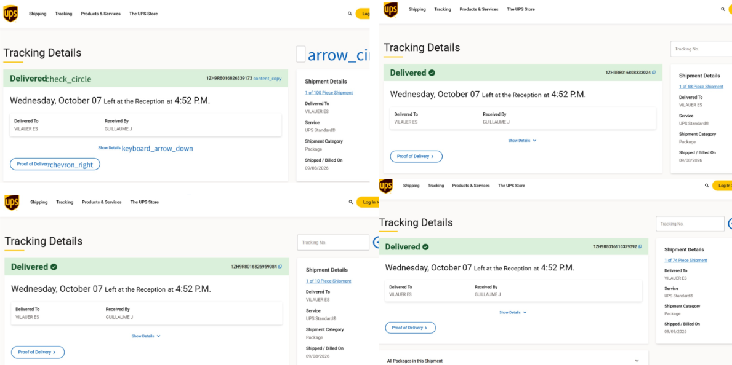Copy tracking number 1ZH9R8016810379392 using its copy icon

[x=640, y=246]
